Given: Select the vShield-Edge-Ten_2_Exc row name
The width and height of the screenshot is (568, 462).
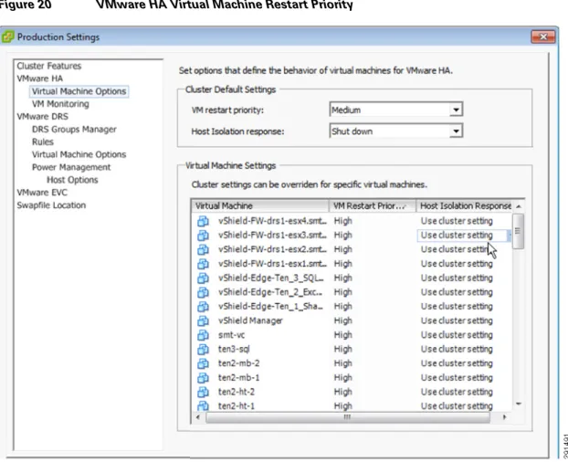Looking at the screenshot, I should (x=270, y=292).
